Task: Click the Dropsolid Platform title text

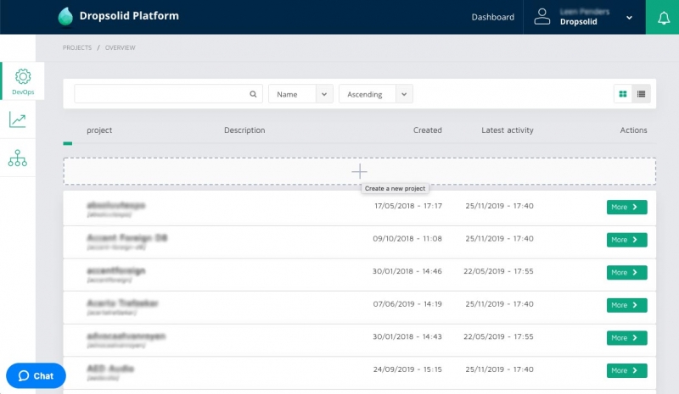Action: click(129, 16)
